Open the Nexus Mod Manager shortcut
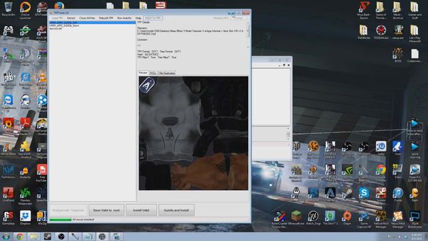Image resolution: width=428 pixels, height=241 pixels. tap(398, 220)
